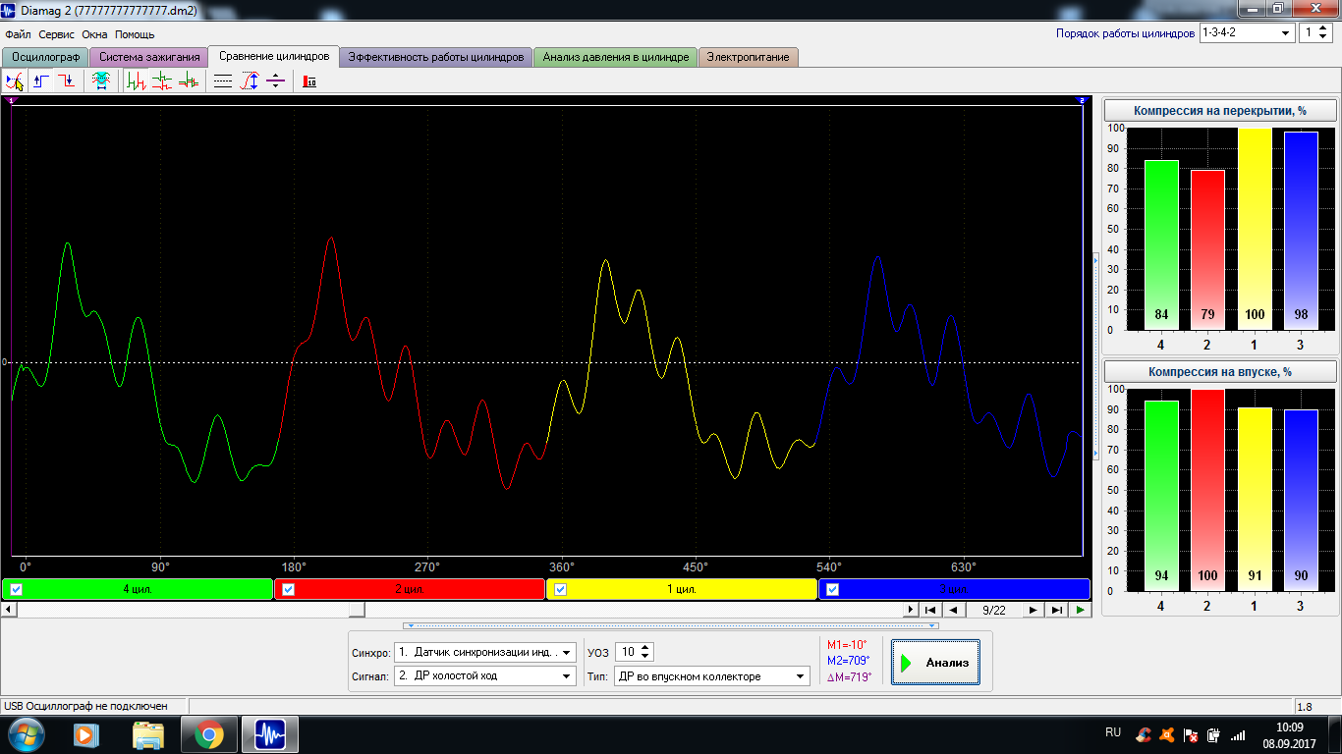Switch to the Электропитание tab

[x=748, y=57]
